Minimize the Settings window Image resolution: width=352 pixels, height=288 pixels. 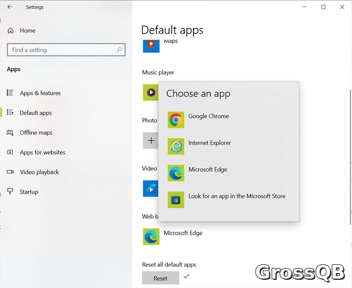pyautogui.click(x=304, y=7)
